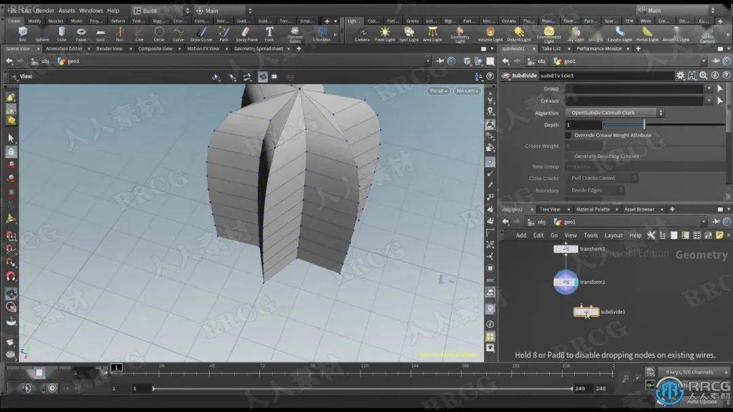Select the Circle shelf tool
The image size is (733, 412).
[x=159, y=34]
